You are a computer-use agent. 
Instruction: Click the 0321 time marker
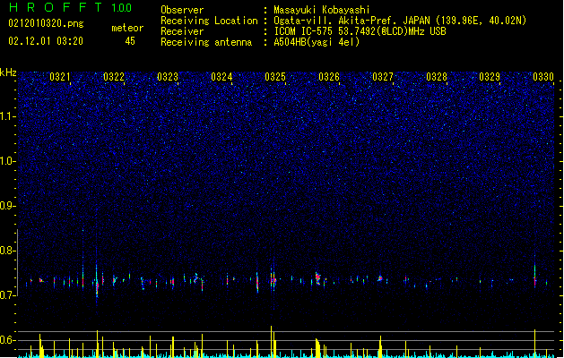(x=60, y=77)
